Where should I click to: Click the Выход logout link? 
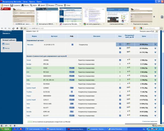point(7,48)
